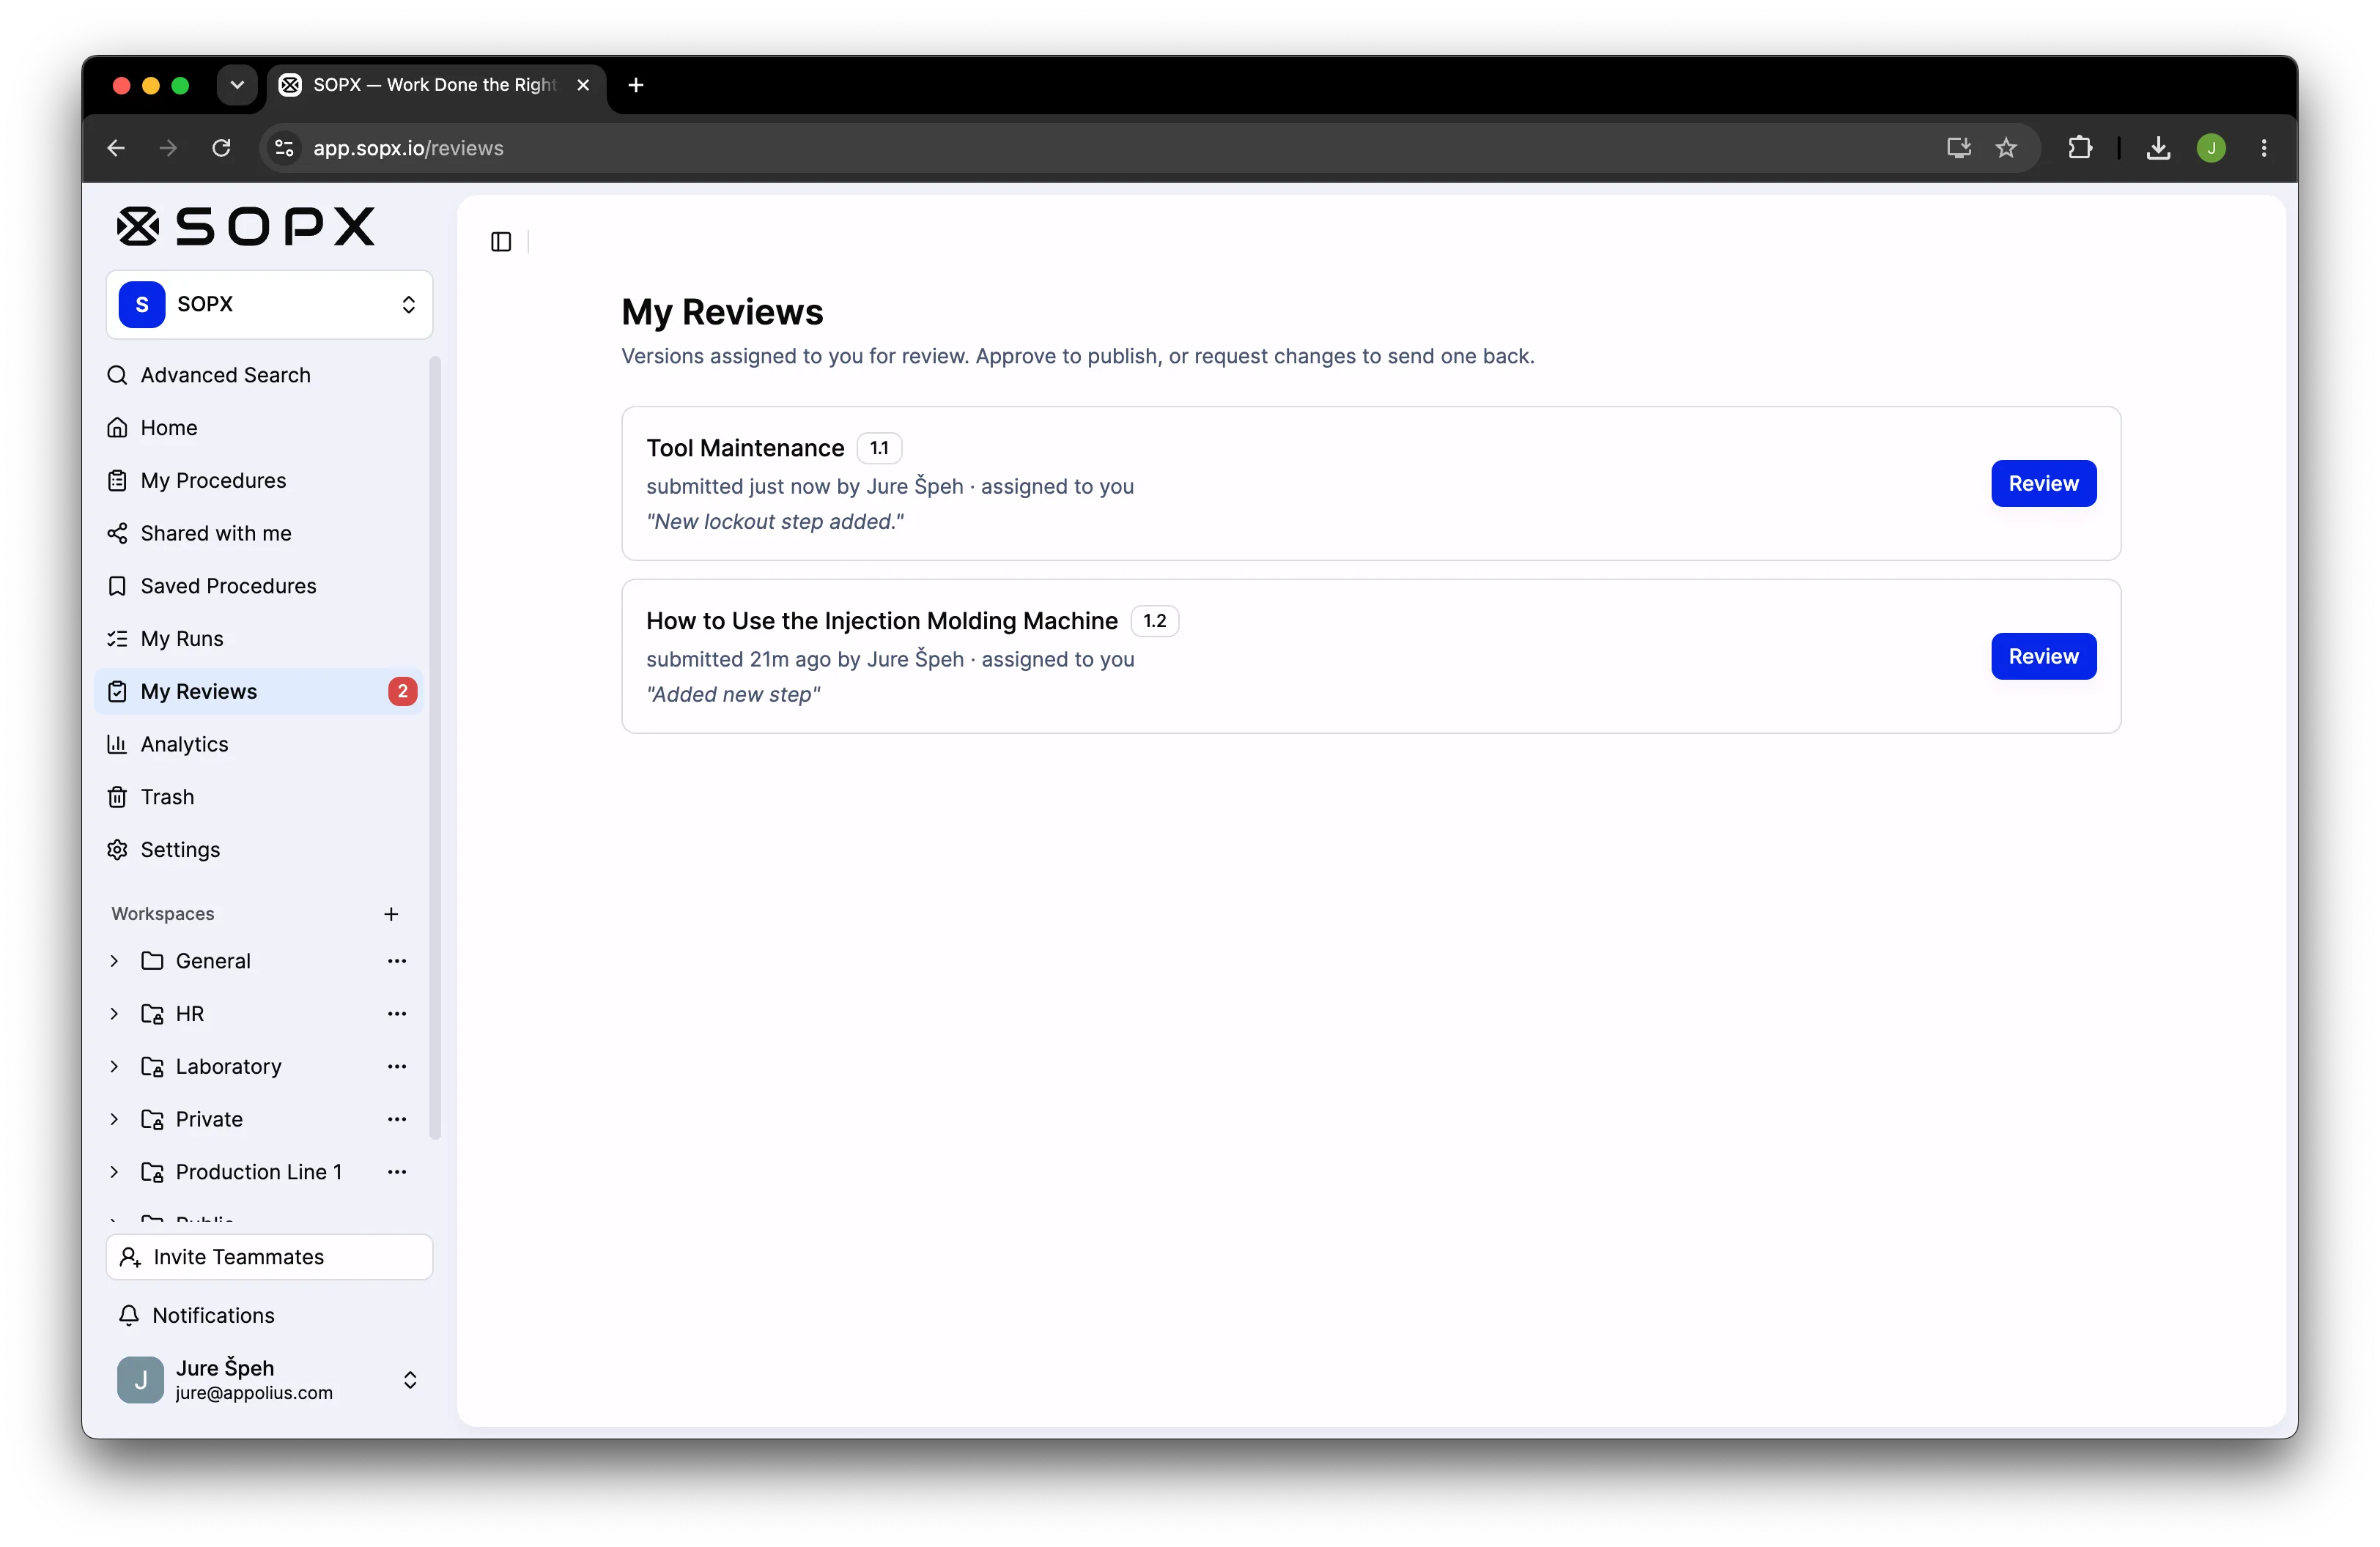Screen dimensions: 2380x1547
Task: Click the Workspaces section header
Action: (x=163, y=914)
